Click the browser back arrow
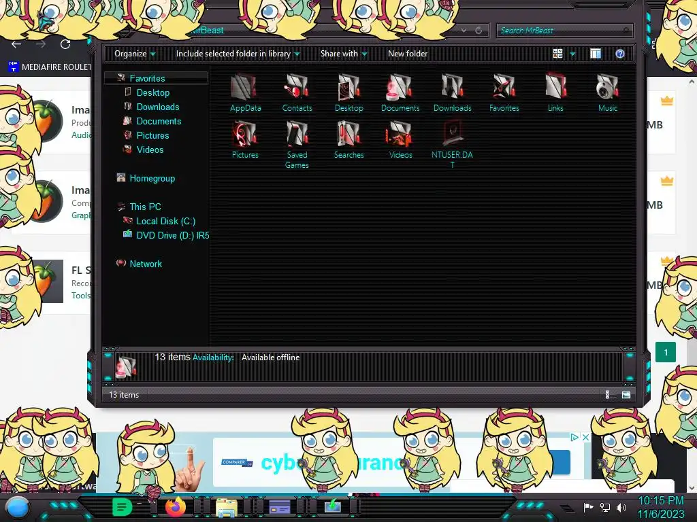Image resolution: width=697 pixels, height=522 pixels. [16, 44]
